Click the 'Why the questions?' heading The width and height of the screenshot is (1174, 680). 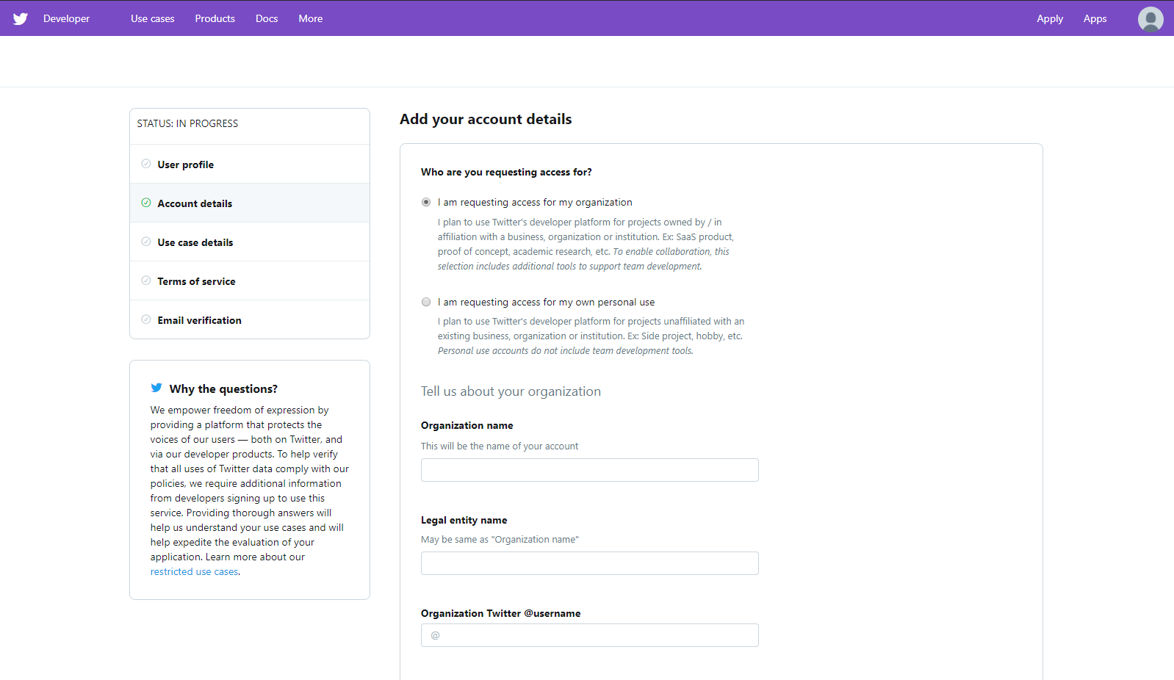pos(223,388)
